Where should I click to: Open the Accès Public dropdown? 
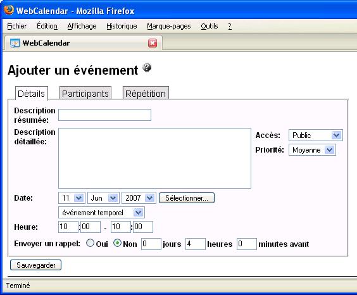[316, 135]
